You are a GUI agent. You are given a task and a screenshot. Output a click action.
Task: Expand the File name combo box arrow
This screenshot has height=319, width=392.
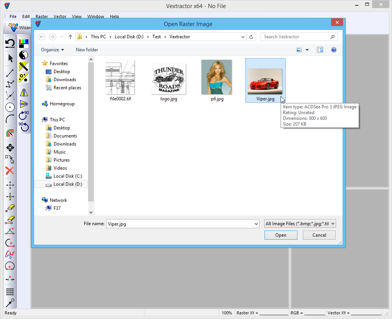256,224
